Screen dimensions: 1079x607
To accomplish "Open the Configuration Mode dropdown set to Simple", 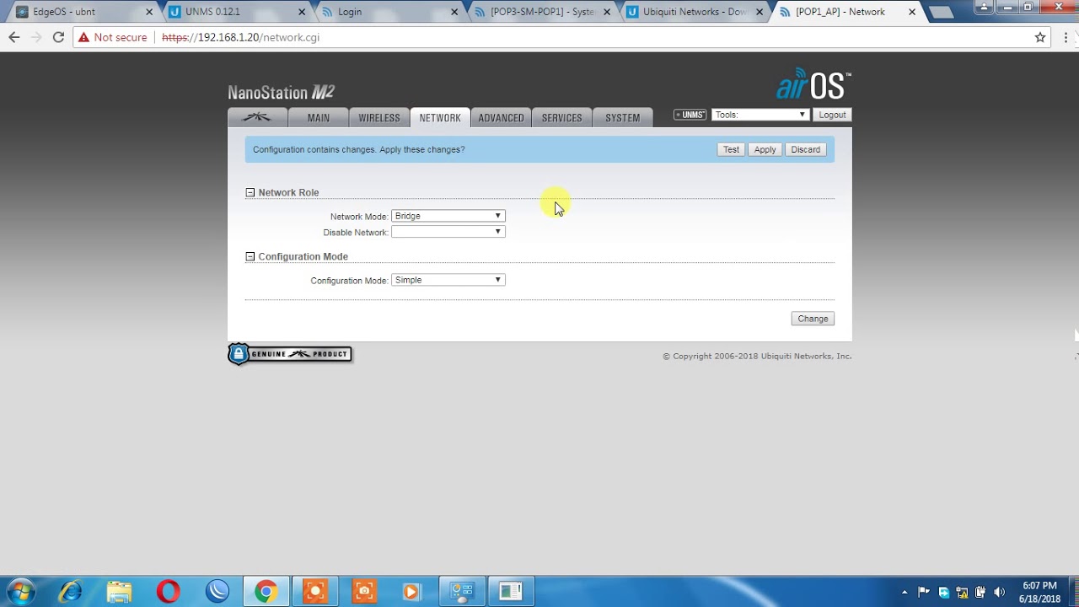I will [x=448, y=280].
